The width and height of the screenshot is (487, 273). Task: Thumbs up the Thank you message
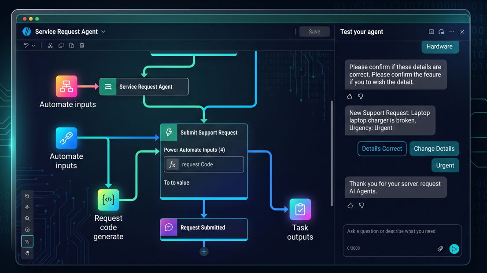[x=350, y=205]
